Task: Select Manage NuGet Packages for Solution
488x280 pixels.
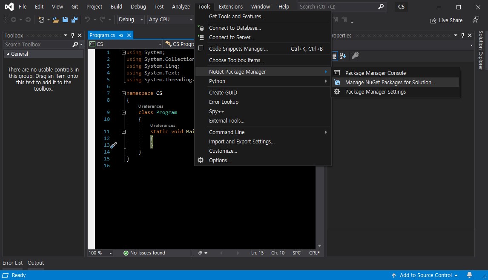Action: pos(395,83)
